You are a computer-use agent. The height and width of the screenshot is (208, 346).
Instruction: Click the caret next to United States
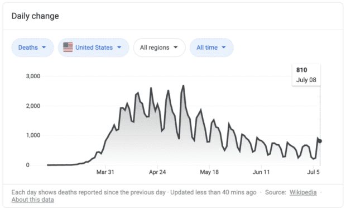coord(119,48)
